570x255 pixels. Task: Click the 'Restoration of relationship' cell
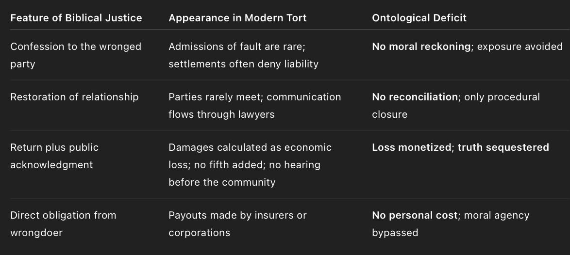click(74, 97)
